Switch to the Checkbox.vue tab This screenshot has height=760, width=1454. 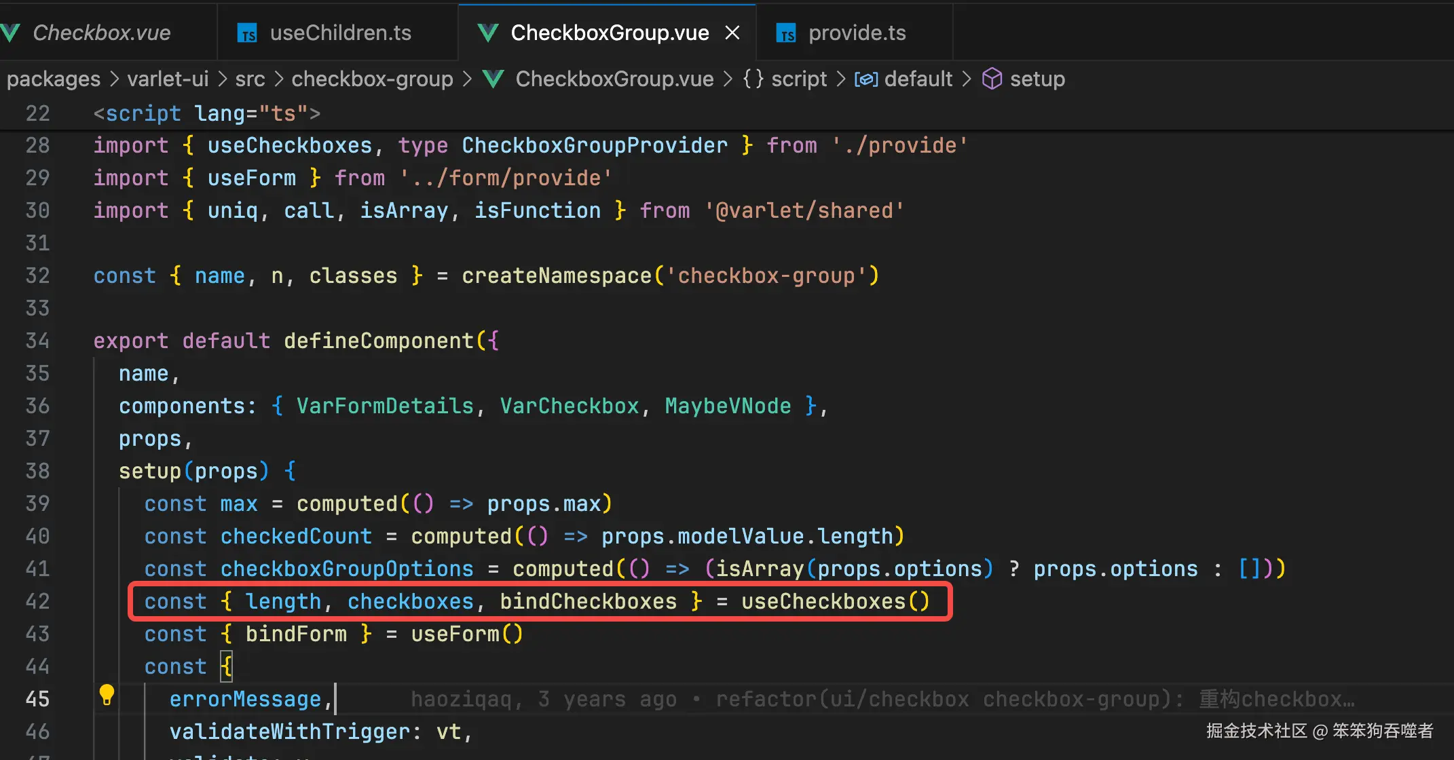tap(101, 33)
